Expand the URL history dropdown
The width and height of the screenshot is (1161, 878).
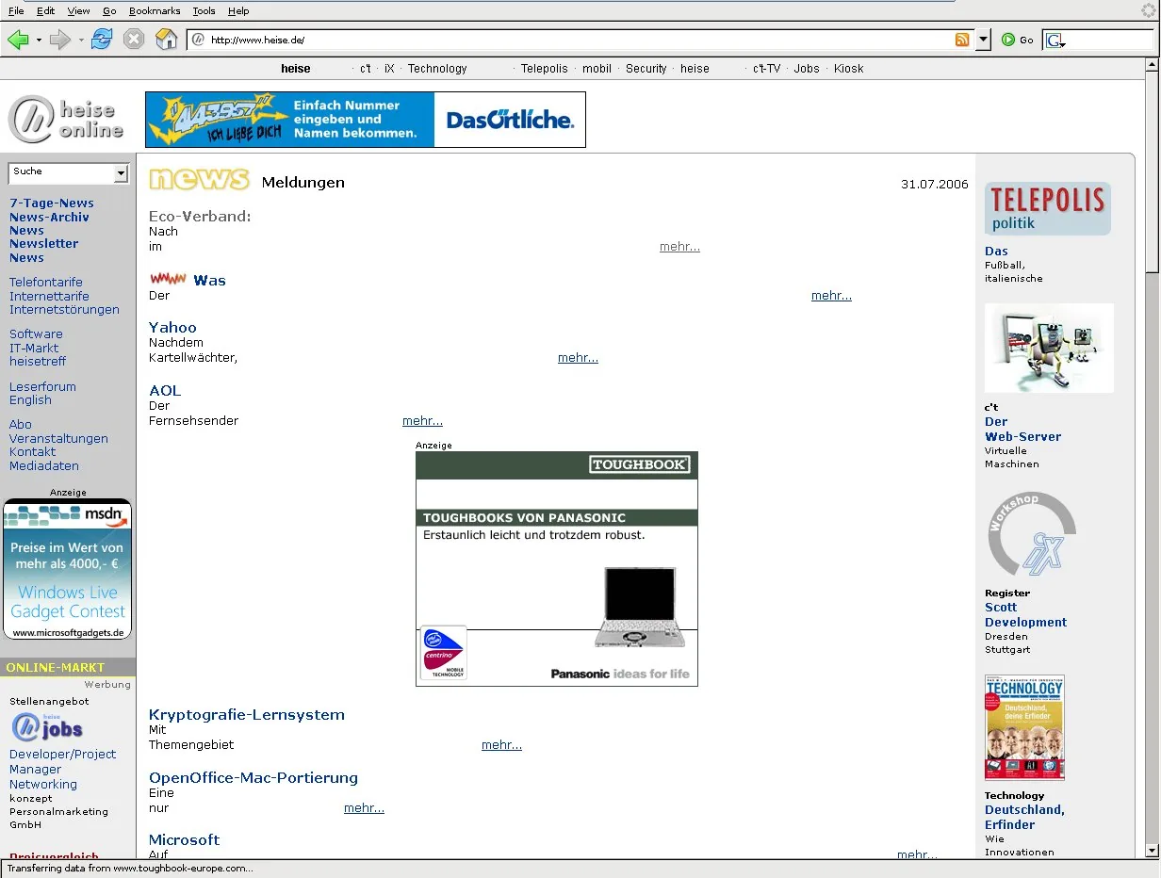[983, 40]
